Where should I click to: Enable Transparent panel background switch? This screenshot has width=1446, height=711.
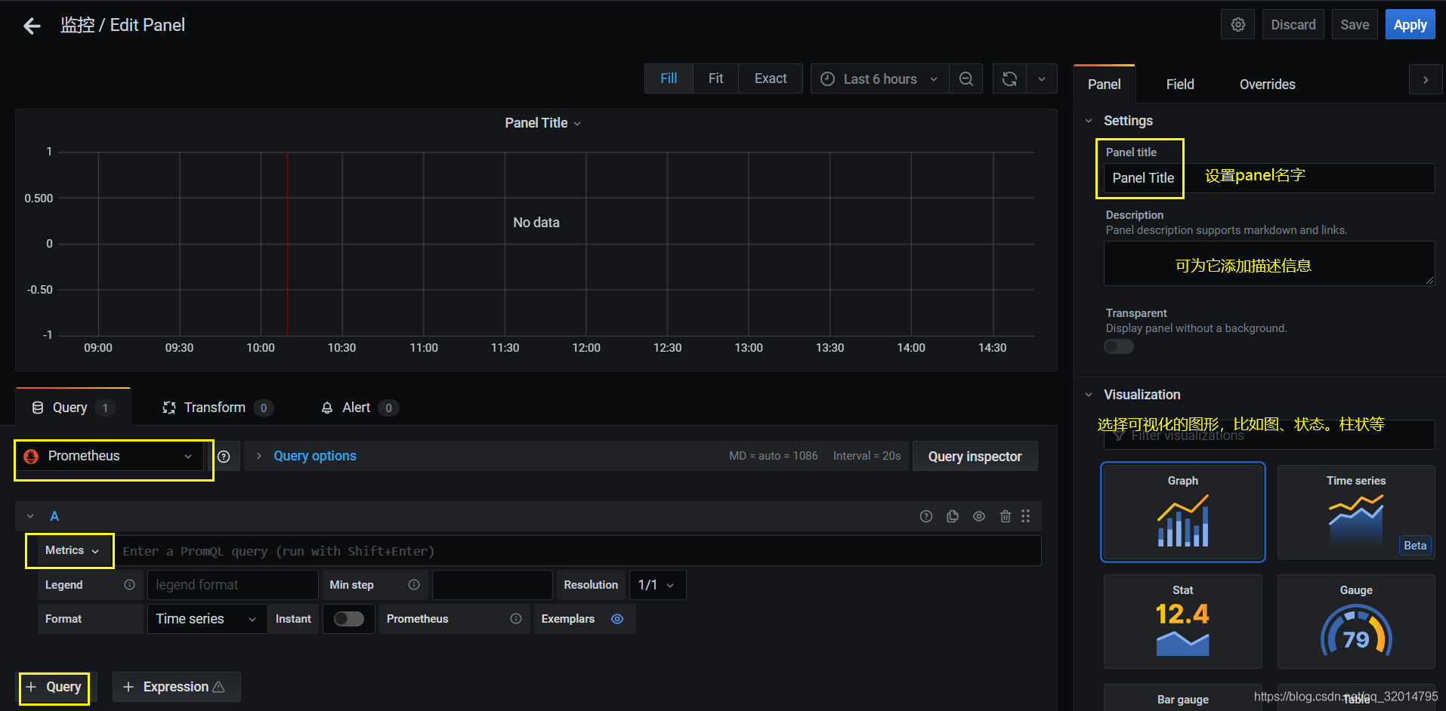pyautogui.click(x=1119, y=346)
